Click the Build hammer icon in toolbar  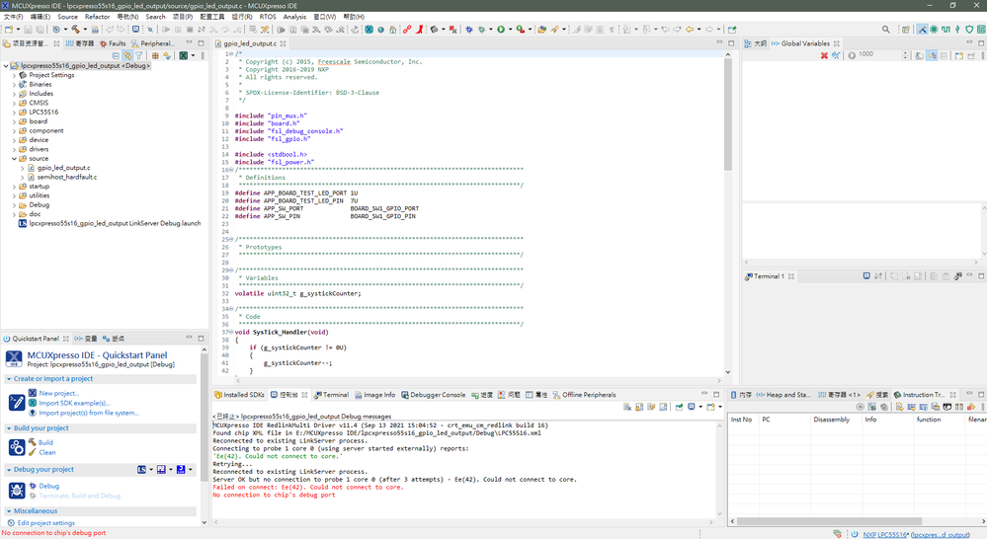click(75, 30)
